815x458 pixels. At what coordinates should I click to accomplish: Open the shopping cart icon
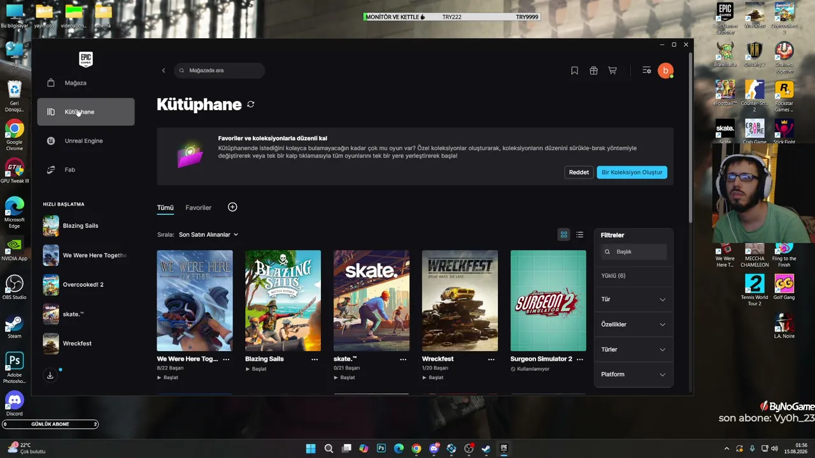click(613, 71)
